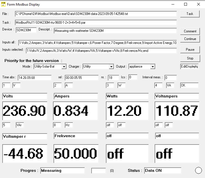Screen dimensions: 205x178
Task: Click the Interval meas. value field
Action: [x=170, y=77]
